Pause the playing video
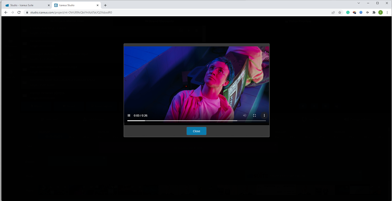 pyautogui.click(x=129, y=116)
